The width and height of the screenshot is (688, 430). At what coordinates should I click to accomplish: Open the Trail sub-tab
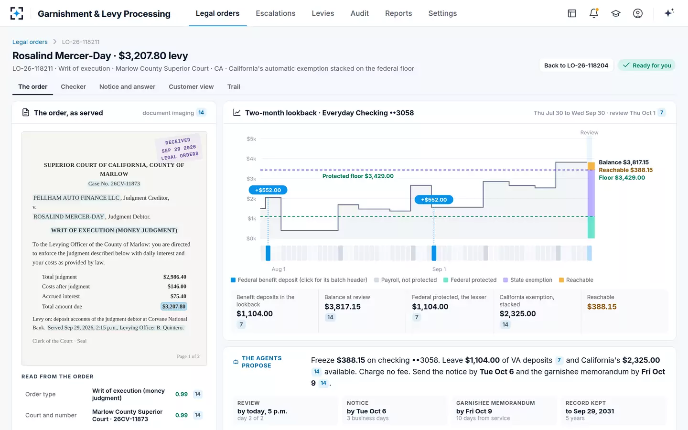click(x=234, y=87)
